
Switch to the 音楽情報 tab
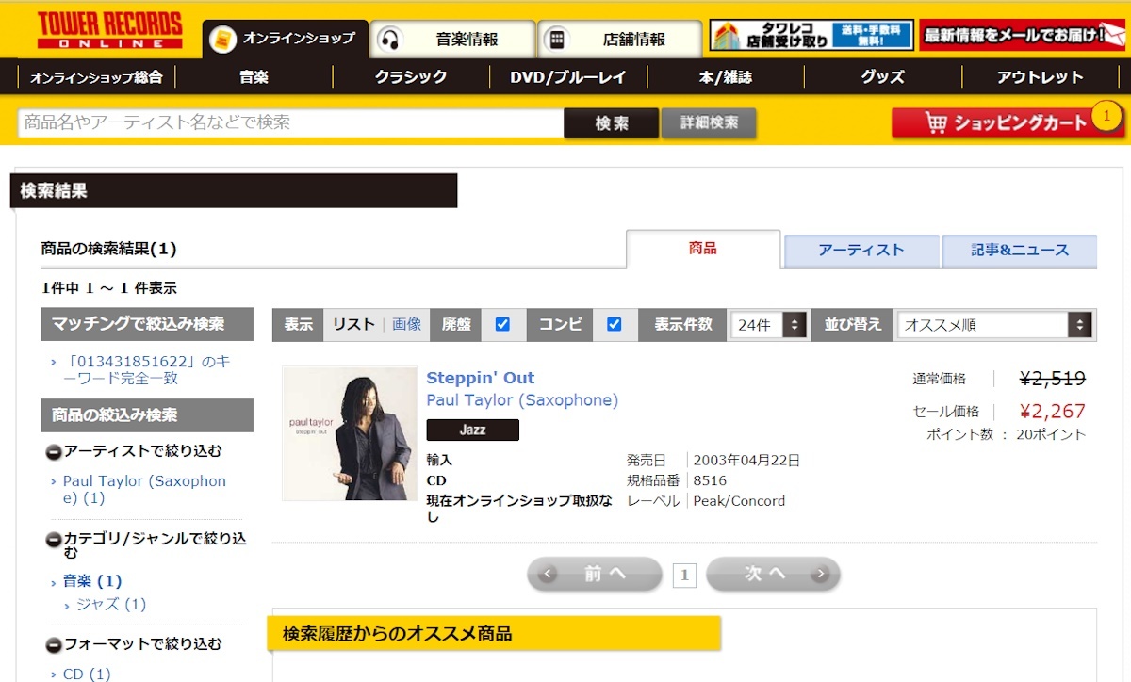click(452, 40)
